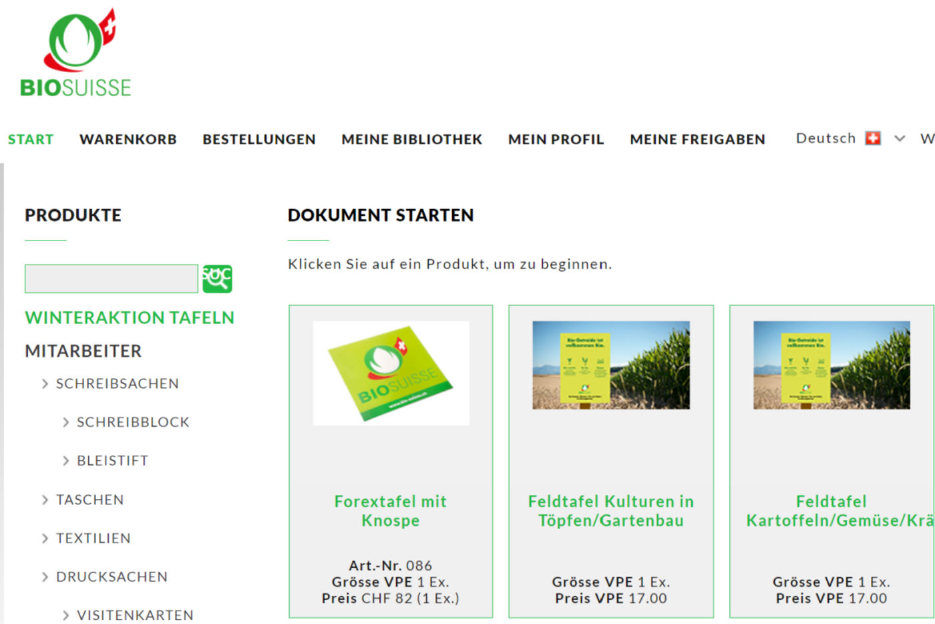Navigate to Meine Bibliothek
935x624 pixels.
tap(411, 140)
